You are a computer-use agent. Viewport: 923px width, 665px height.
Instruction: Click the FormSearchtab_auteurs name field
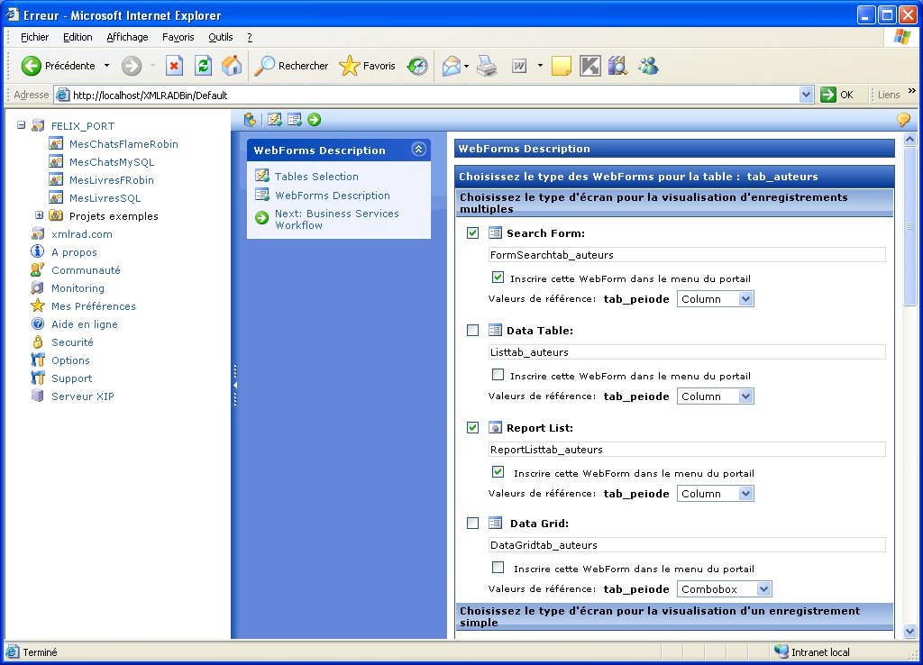(686, 255)
